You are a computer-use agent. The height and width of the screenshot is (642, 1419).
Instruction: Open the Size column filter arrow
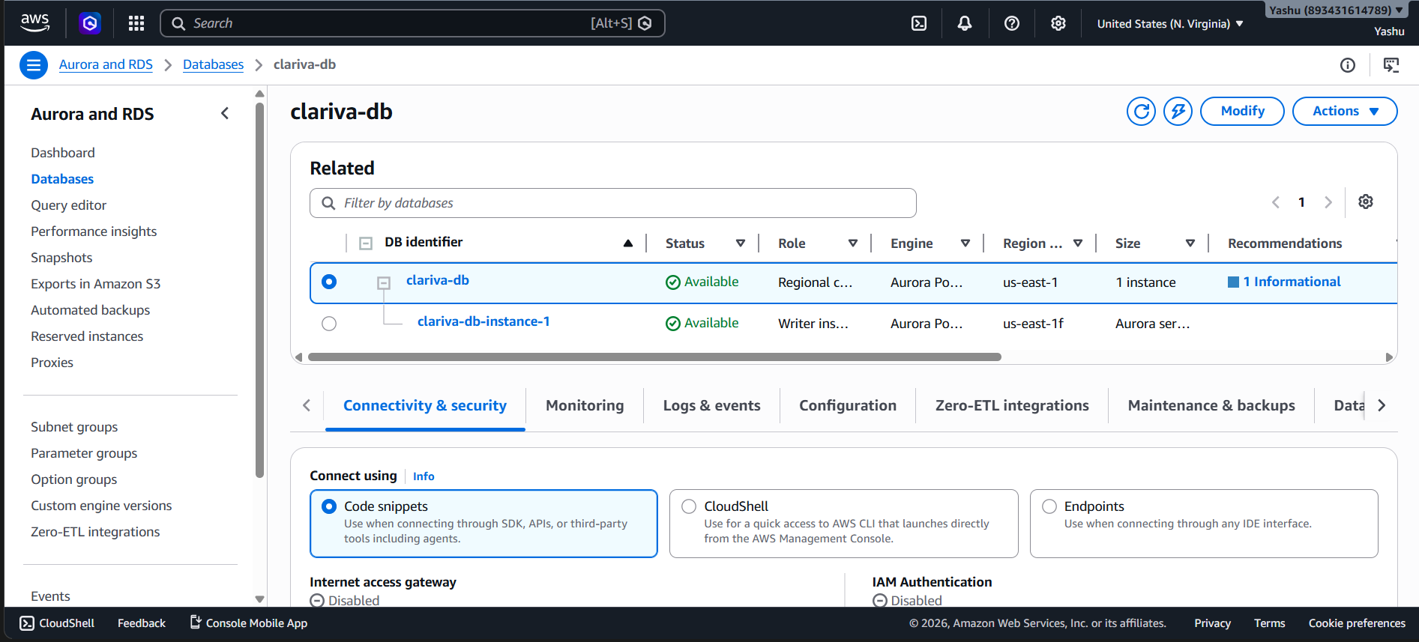coord(1190,243)
